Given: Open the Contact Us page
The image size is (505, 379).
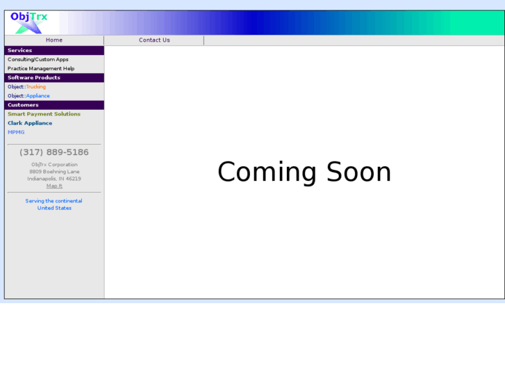Looking at the screenshot, I should pos(154,40).
